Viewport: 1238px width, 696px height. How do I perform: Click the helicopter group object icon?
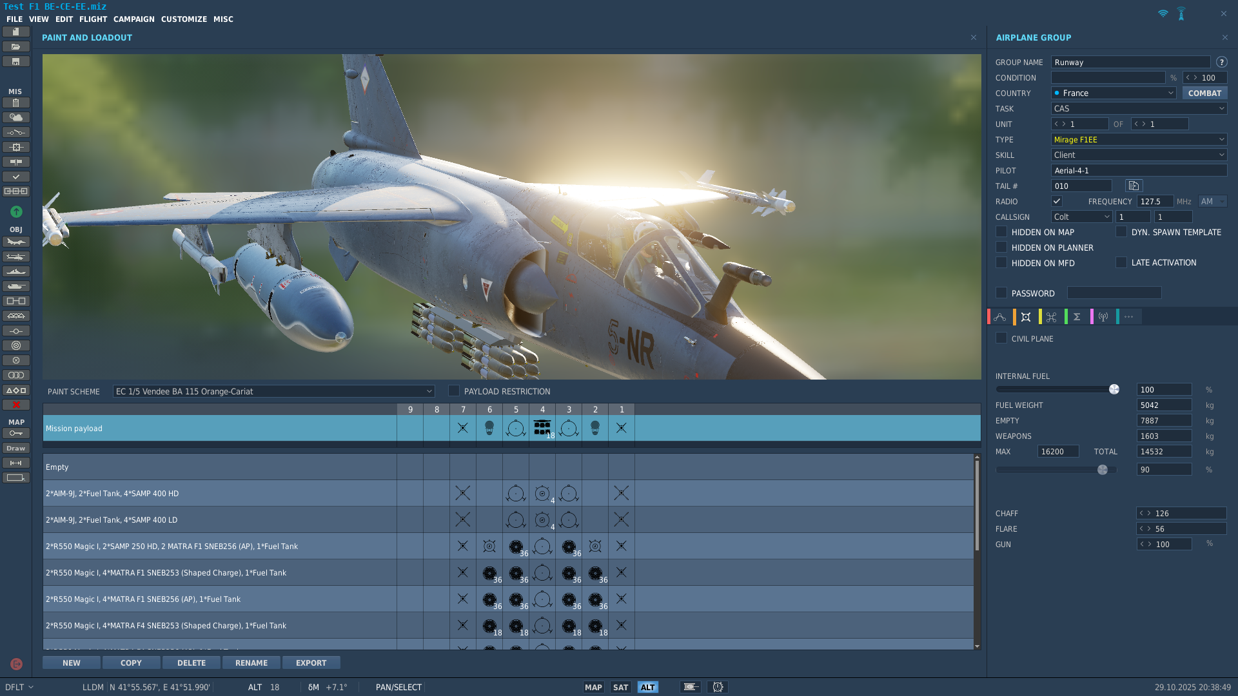click(16, 257)
